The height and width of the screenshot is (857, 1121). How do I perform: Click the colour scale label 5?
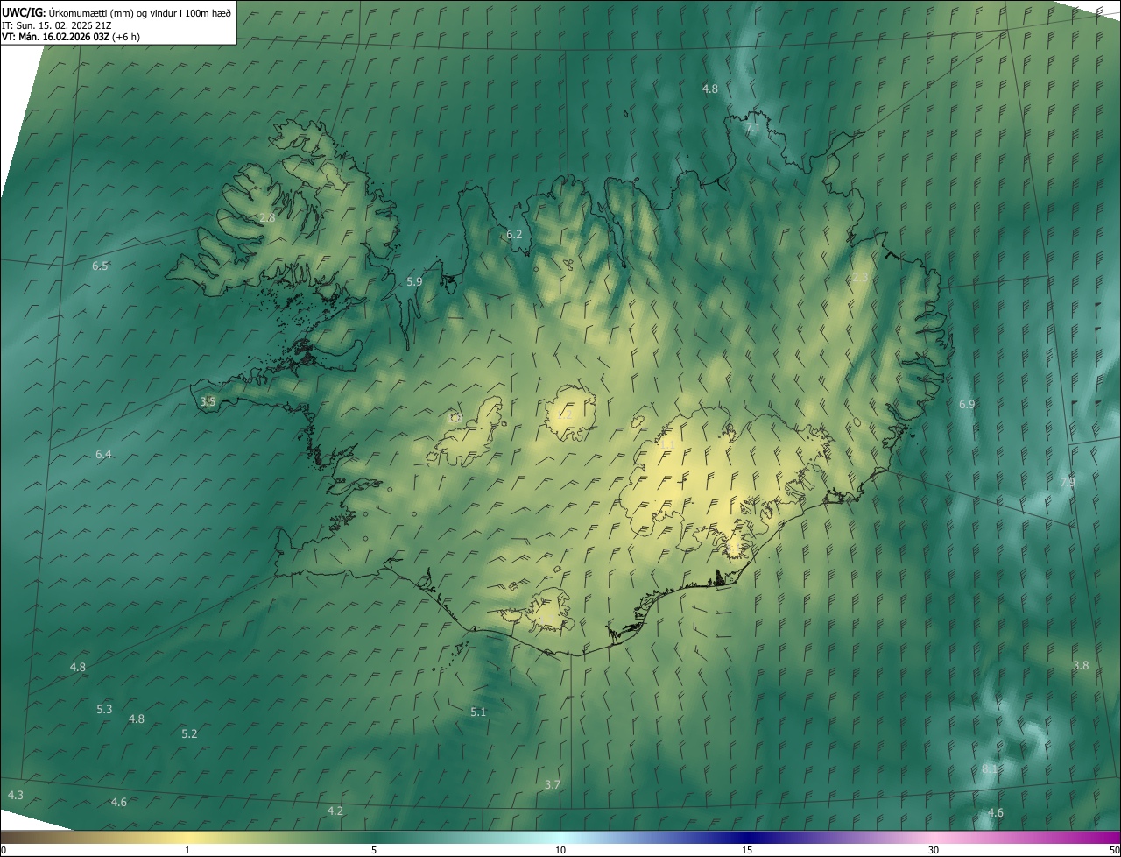pos(374,850)
